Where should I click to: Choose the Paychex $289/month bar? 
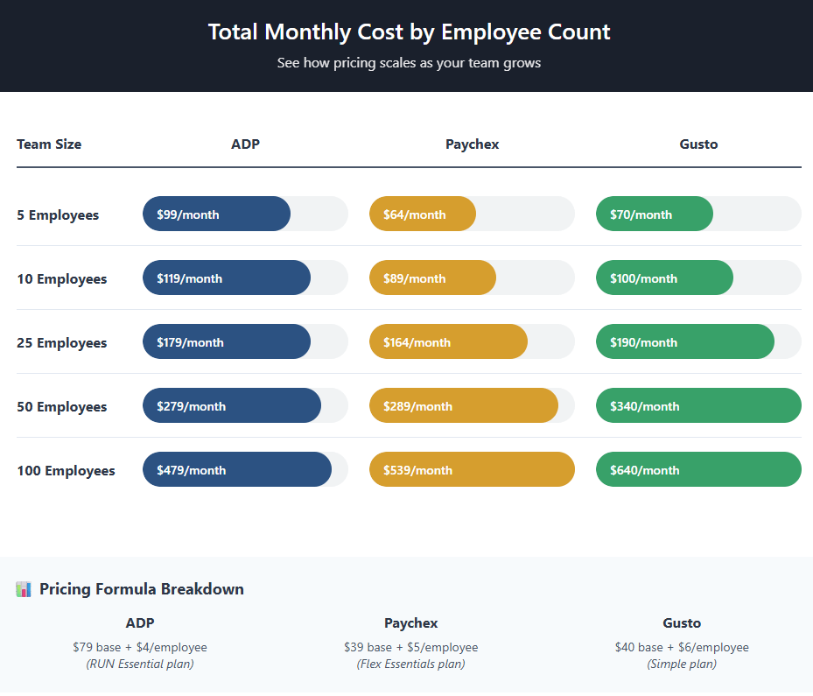(x=464, y=405)
